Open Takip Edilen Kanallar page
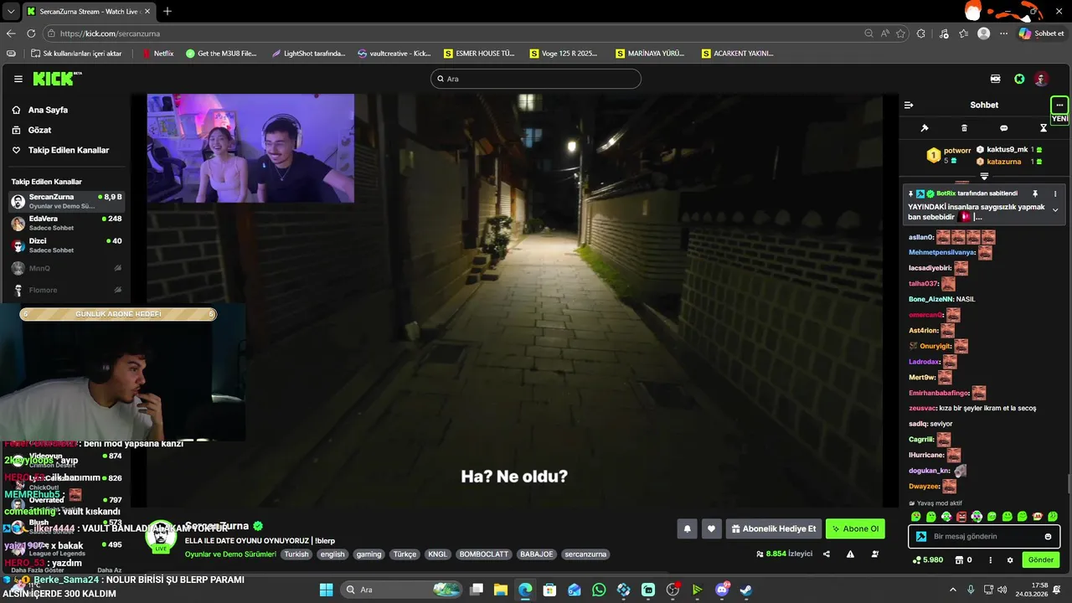The width and height of the screenshot is (1072, 603). pos(69,150)
